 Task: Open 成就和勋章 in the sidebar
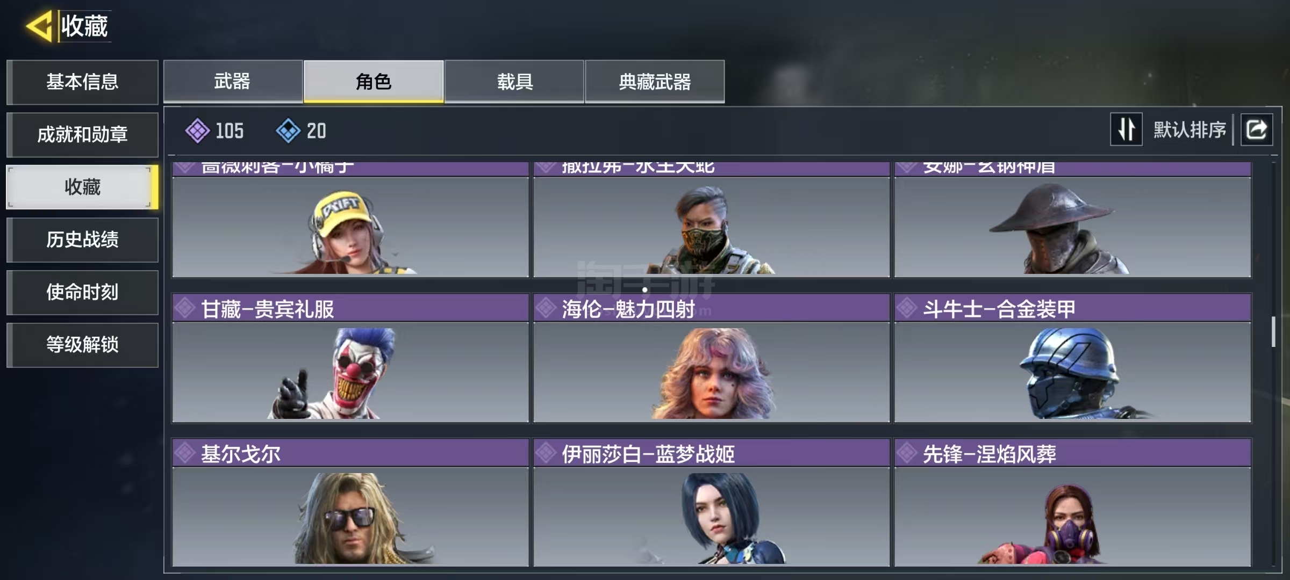(82, 134)
